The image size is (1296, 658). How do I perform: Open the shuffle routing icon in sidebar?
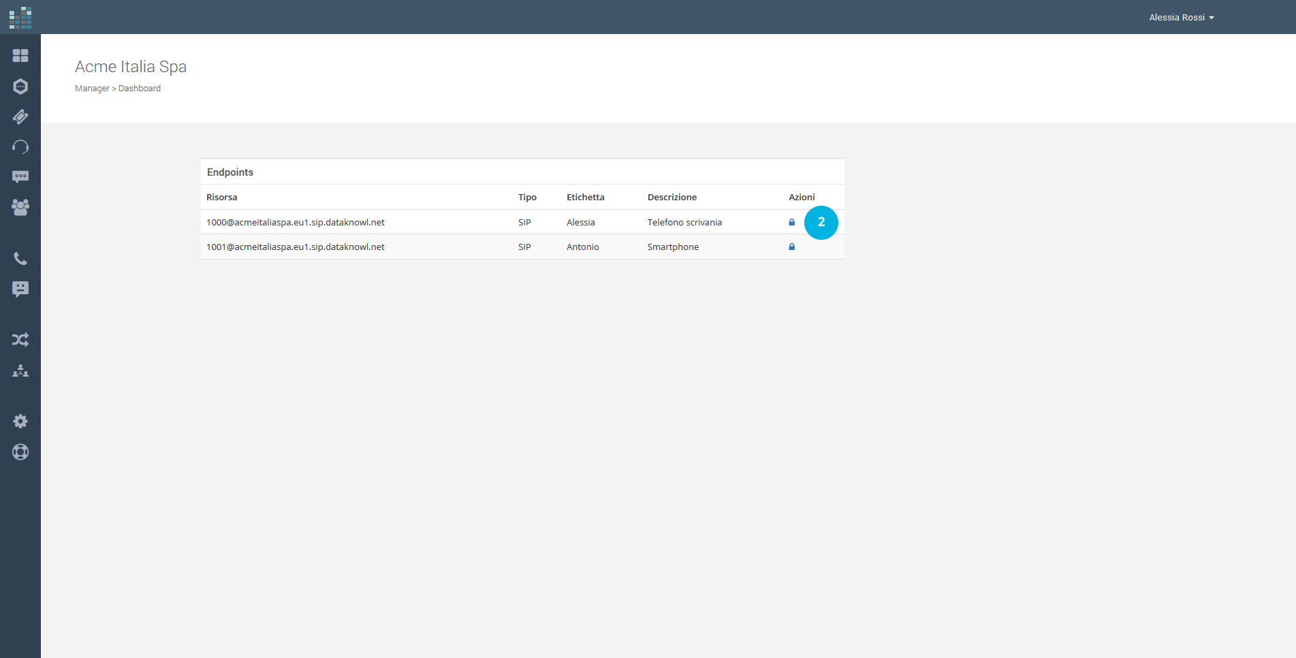pos(20,340)
